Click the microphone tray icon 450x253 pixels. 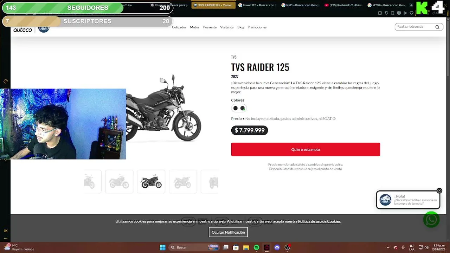[x=403, y=247]
